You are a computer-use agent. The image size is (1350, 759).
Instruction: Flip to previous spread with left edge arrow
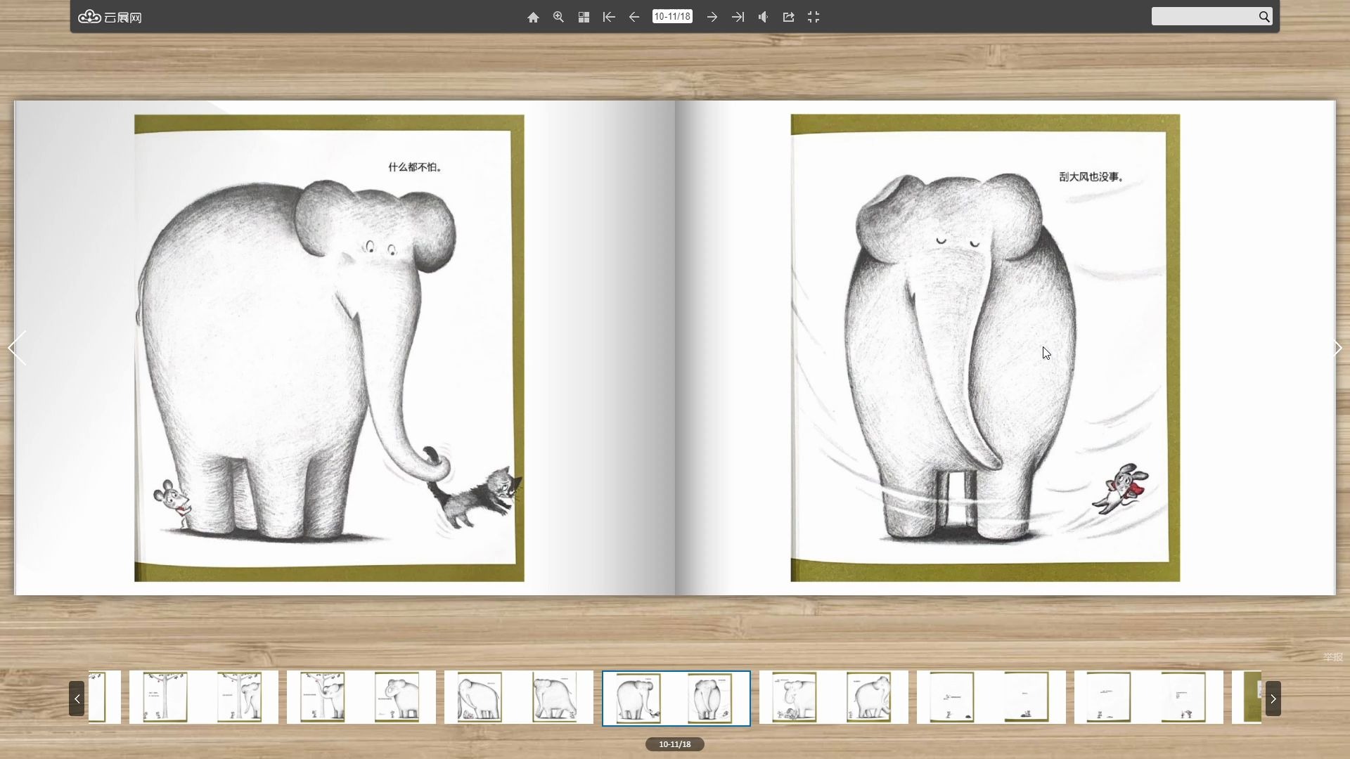tap(17, 348)
